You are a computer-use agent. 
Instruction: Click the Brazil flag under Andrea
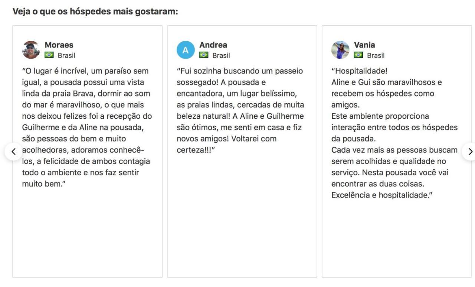point(204,55)
